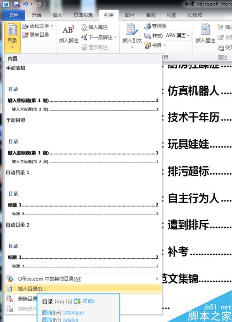Click the Save icon in quick access toolbar
232x322 pixels.
(x=17, y=4)
